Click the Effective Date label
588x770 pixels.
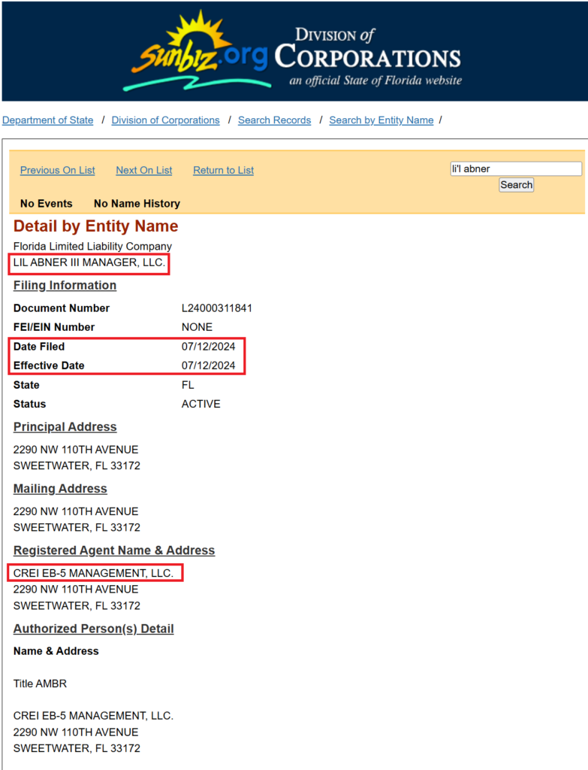[49, 366]
